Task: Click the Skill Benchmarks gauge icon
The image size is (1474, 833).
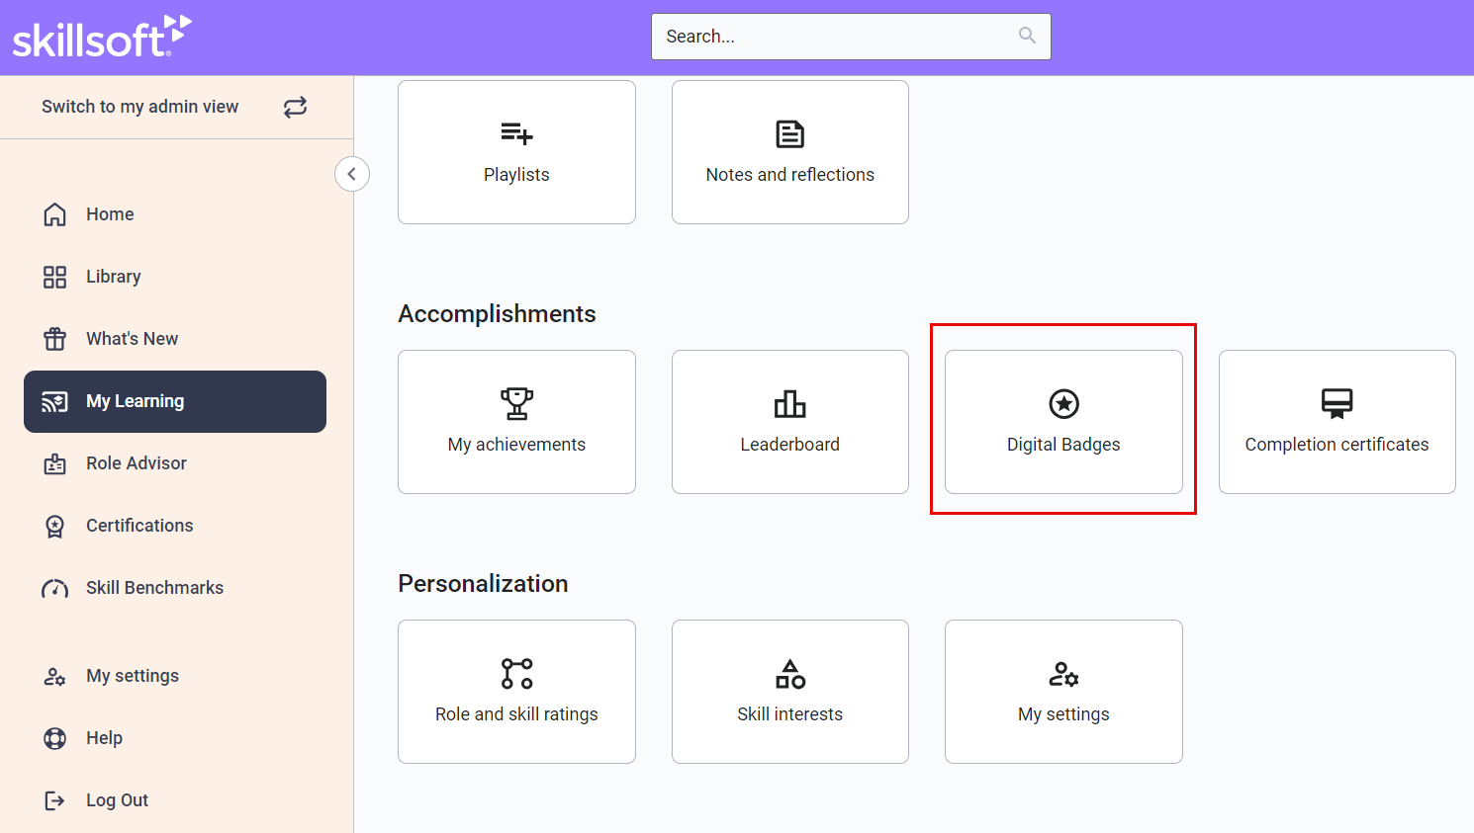Action: 54,589
